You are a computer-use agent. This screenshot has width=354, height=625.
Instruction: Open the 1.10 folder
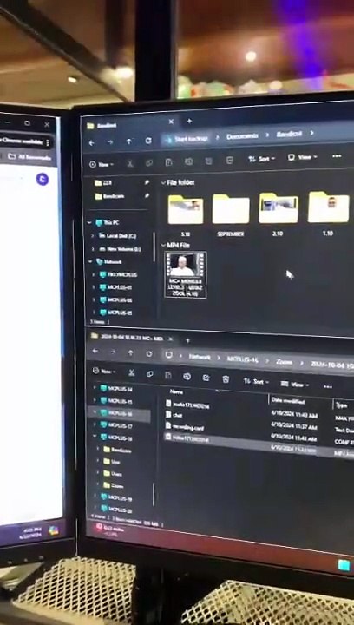(328, 213)
